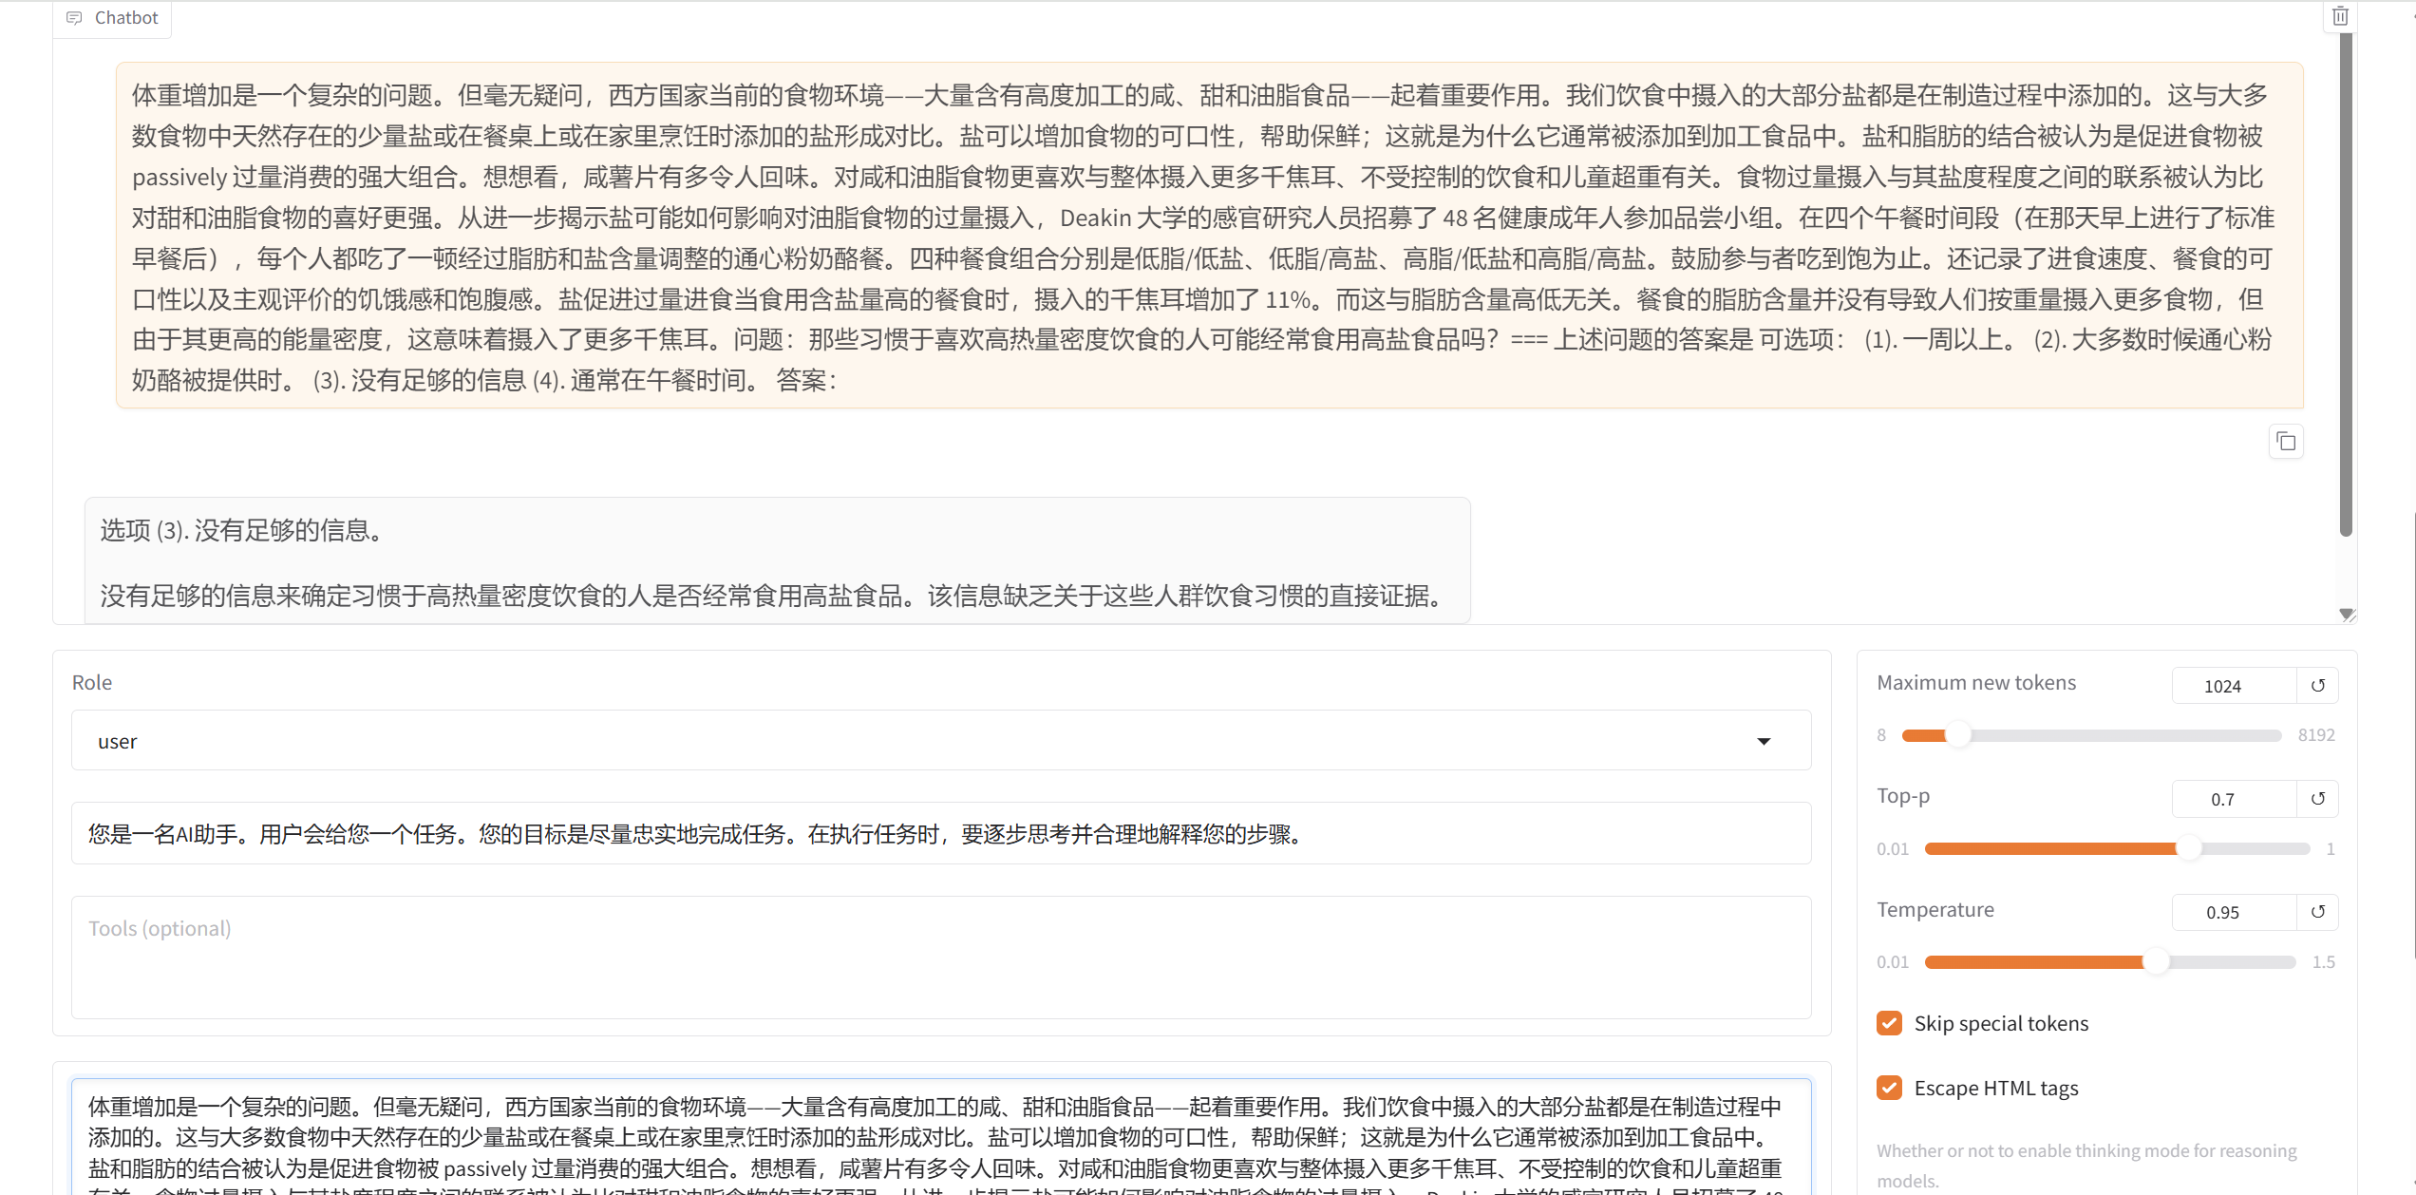
Task: Disable the Skip special tokens checkbox
Action: click(x=1887, y=1023)
